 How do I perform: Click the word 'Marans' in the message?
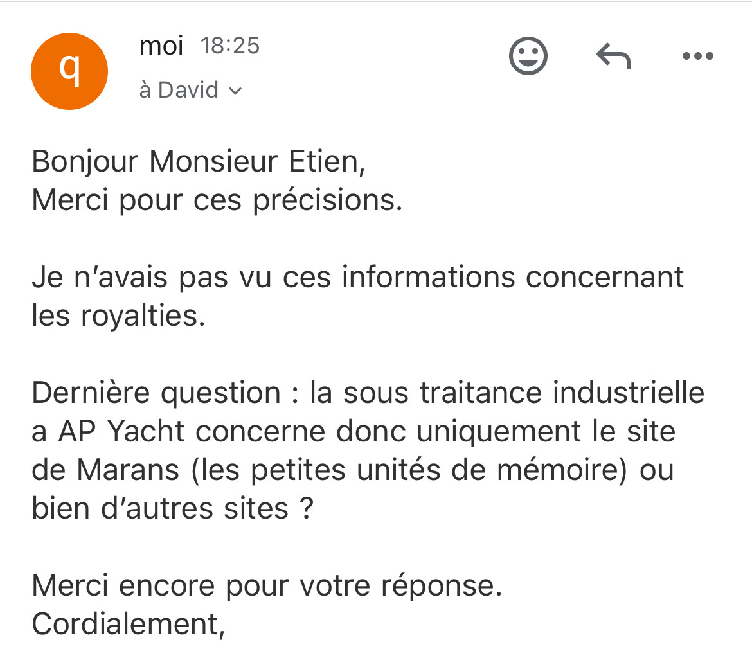(x=128, y=470)
